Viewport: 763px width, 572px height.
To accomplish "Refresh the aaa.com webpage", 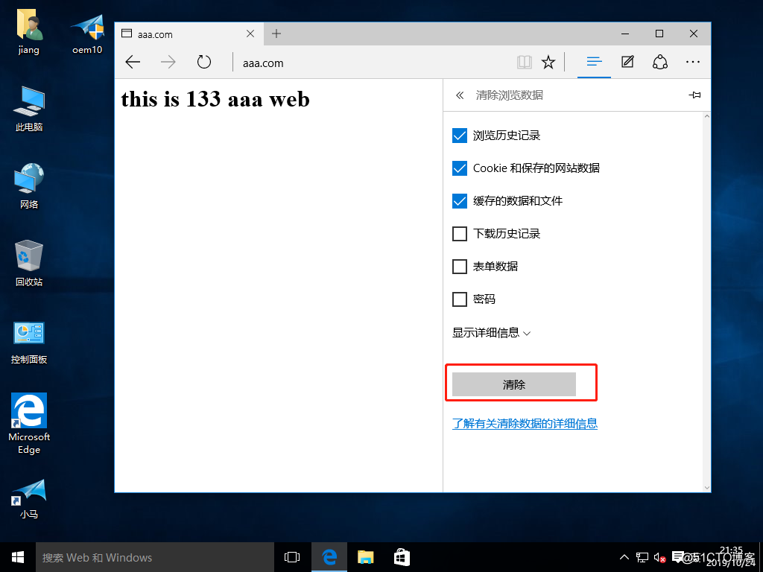I will pyautogui.click(x=203, y=63).
